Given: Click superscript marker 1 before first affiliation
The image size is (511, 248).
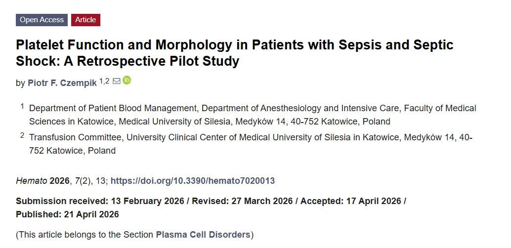Looking at the screenshot, I should coord(23,106).
